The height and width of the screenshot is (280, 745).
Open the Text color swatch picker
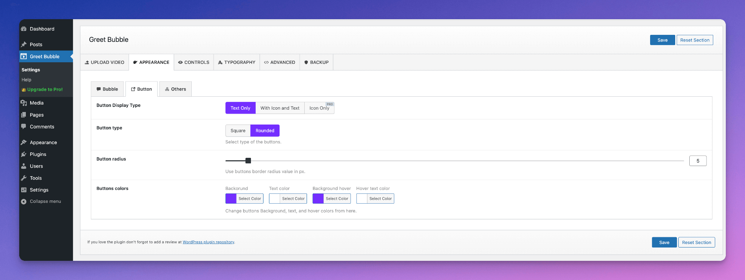click(288, 199)
